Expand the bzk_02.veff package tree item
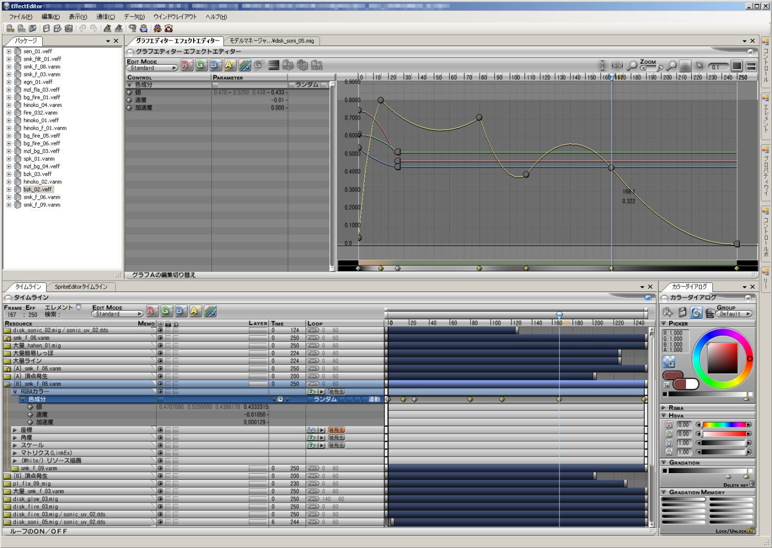This screenshot has width=772, height=548. click(x=9, y=189)
